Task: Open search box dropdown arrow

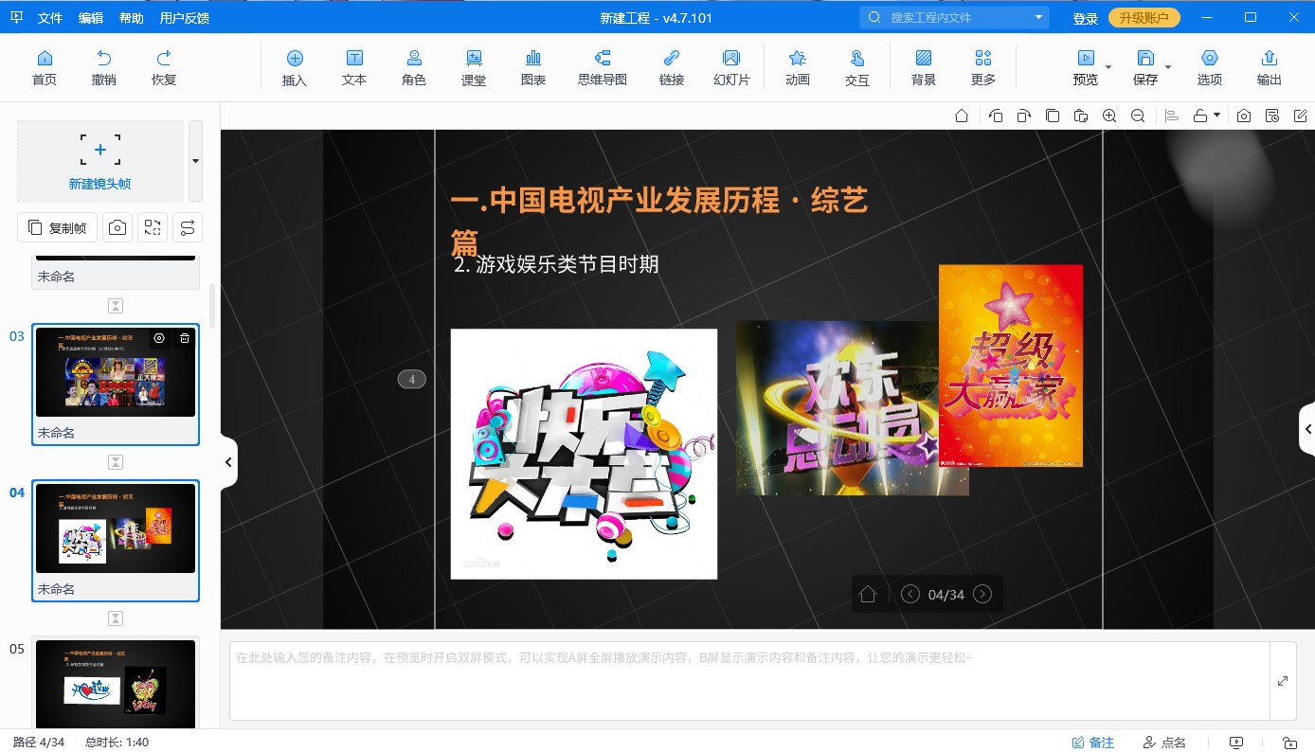Action: click(1039, 17)
